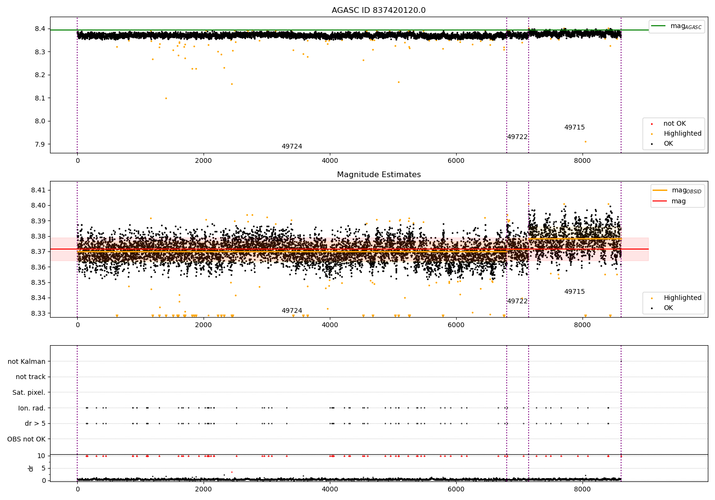Click 'Highlighted' legend entry in the top plot

677,134
